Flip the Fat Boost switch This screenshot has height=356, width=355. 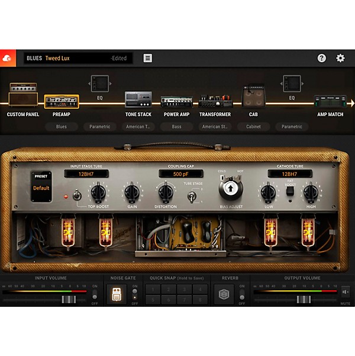click(290, 195)
